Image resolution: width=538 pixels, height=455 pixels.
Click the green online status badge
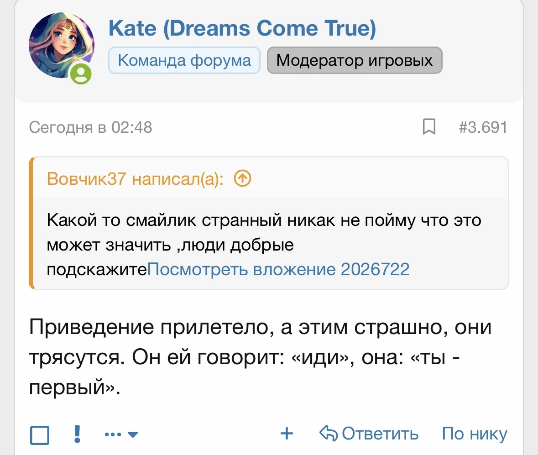[x=81, y=74]
